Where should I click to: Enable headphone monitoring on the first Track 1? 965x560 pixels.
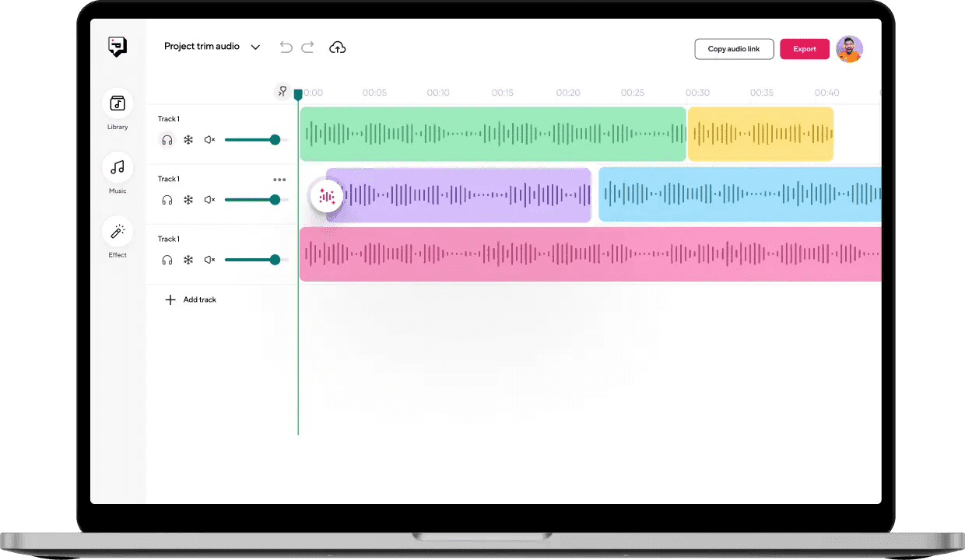pos(167,139)
